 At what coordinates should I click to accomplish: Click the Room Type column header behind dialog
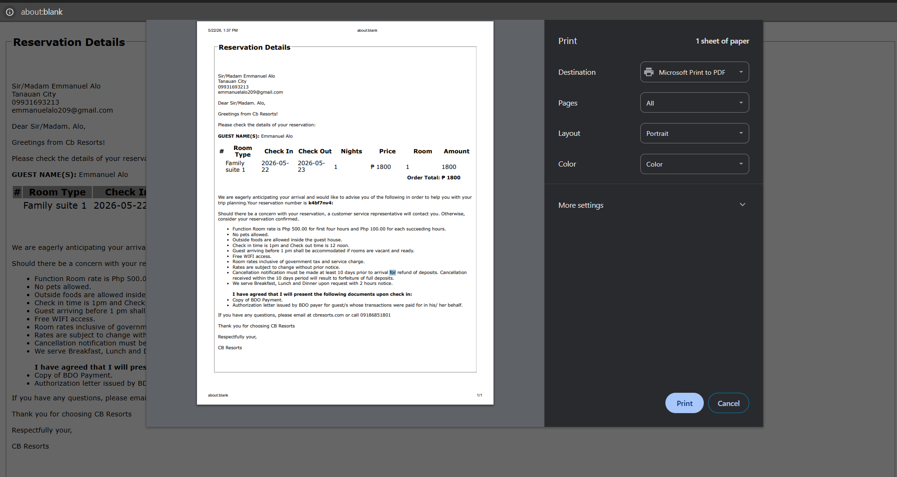coord(57,192)
